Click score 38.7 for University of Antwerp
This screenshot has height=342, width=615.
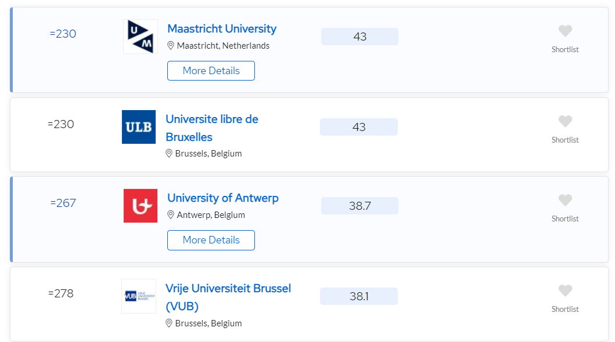(359, 206)
